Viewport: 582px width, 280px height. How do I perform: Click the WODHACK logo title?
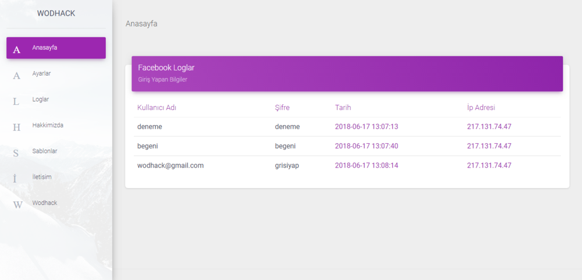[56, 13]
